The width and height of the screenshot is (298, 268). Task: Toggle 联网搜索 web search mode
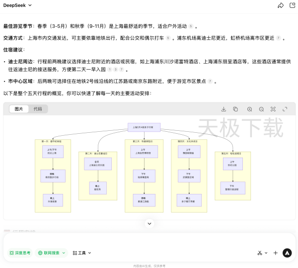(52, 253)
